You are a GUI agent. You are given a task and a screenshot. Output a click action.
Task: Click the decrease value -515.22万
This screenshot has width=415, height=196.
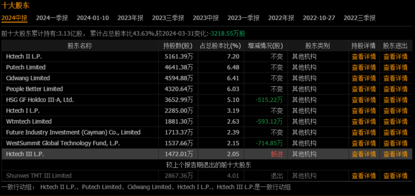[269, 100]
